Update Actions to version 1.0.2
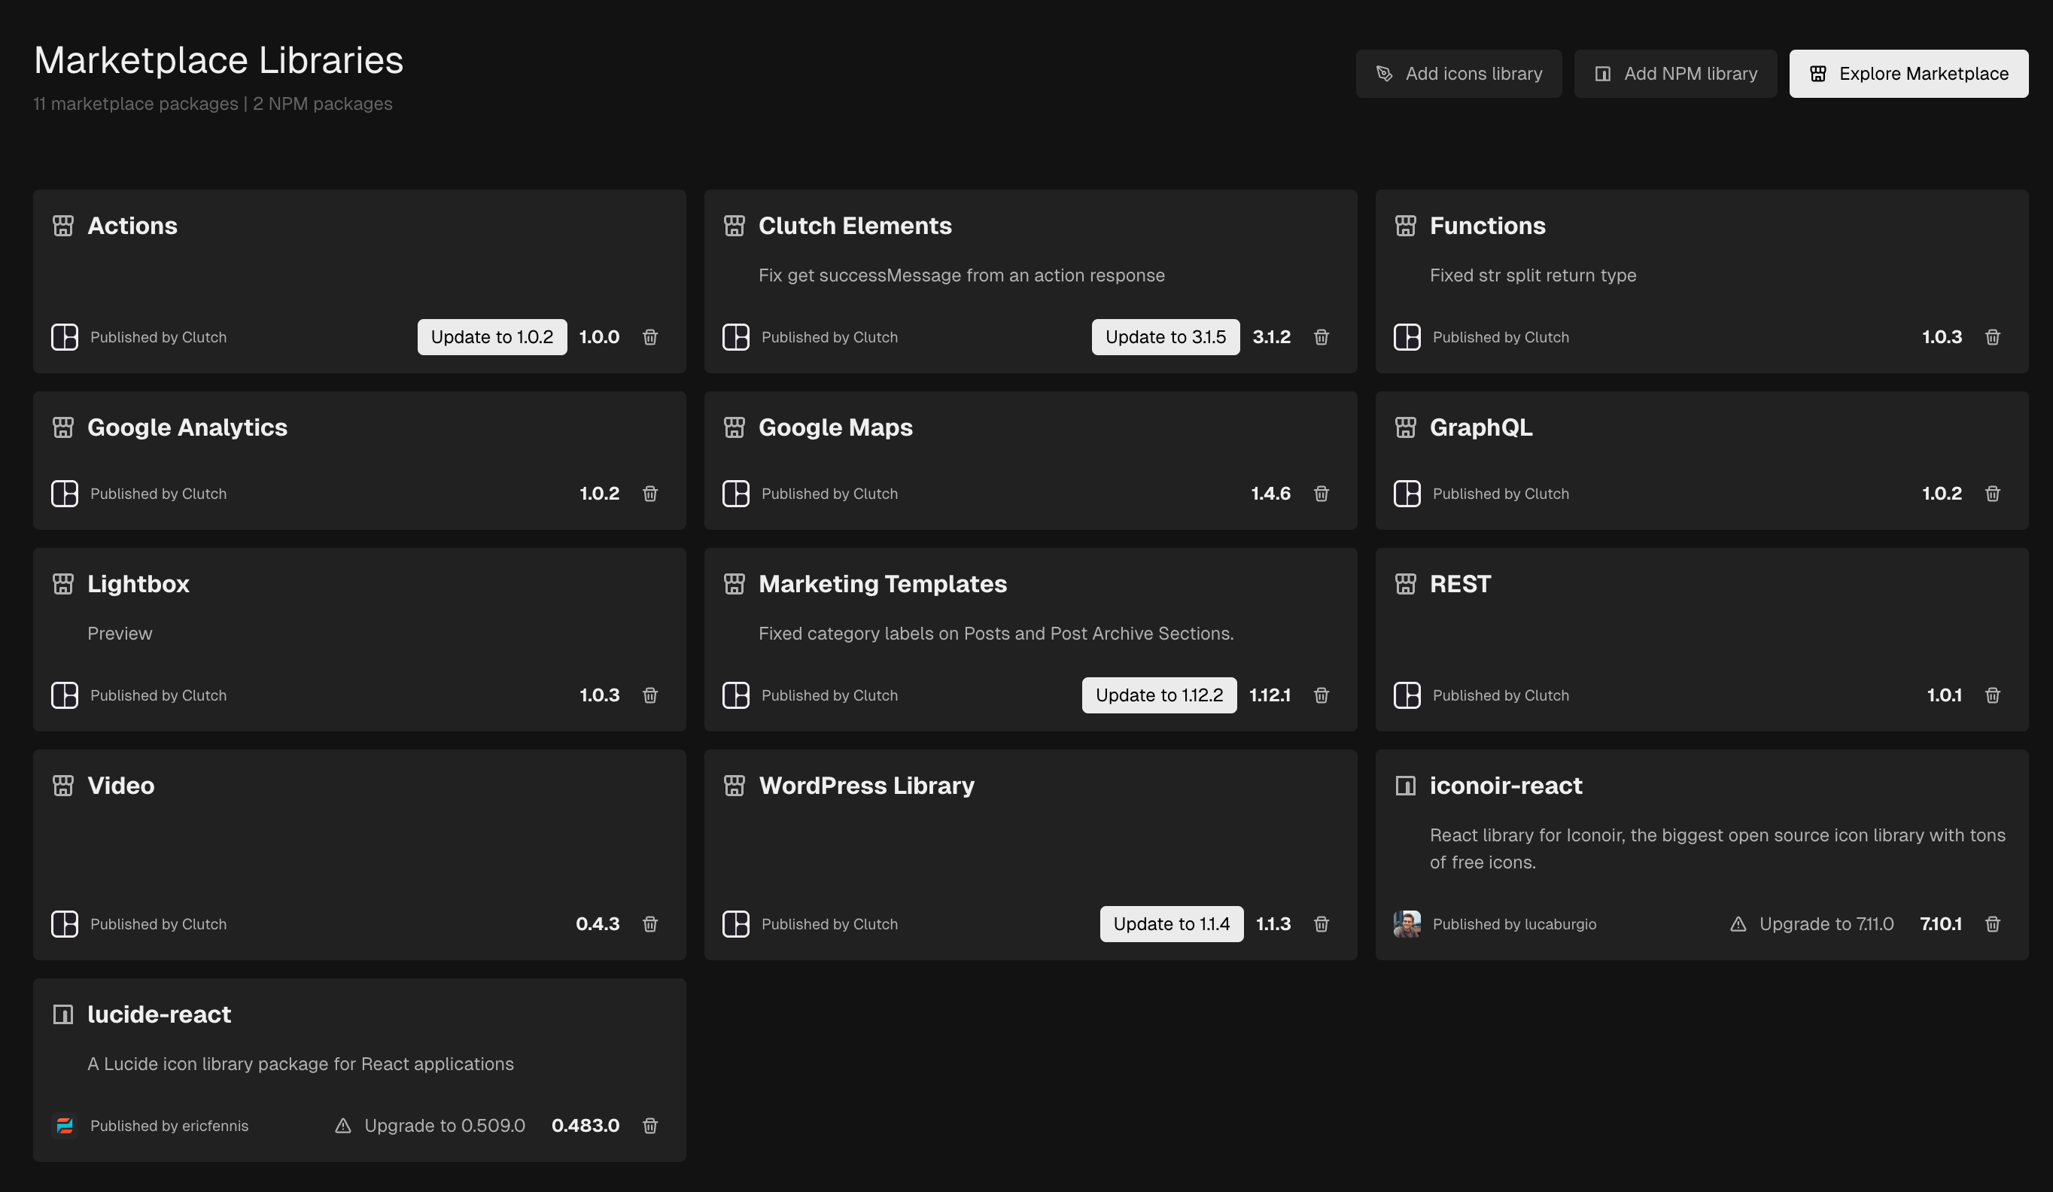The width and height of the screenshot is (2053, 1192). [492, 337]
